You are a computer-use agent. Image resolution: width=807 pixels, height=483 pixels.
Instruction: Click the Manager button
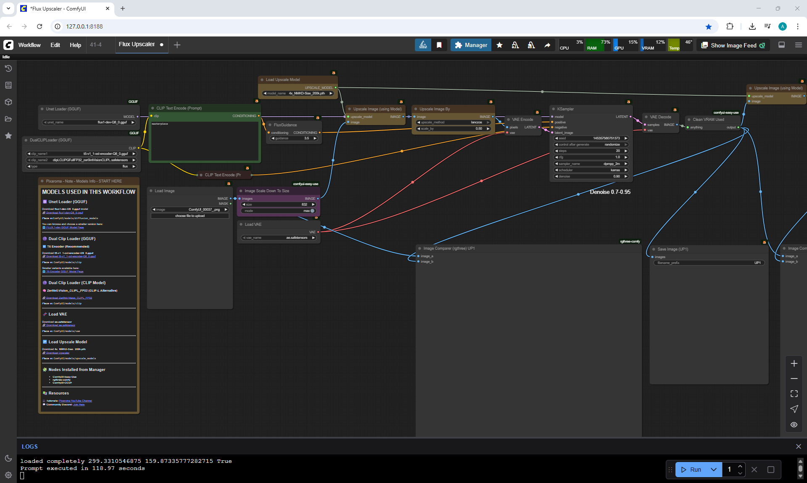tap(471, 45)
